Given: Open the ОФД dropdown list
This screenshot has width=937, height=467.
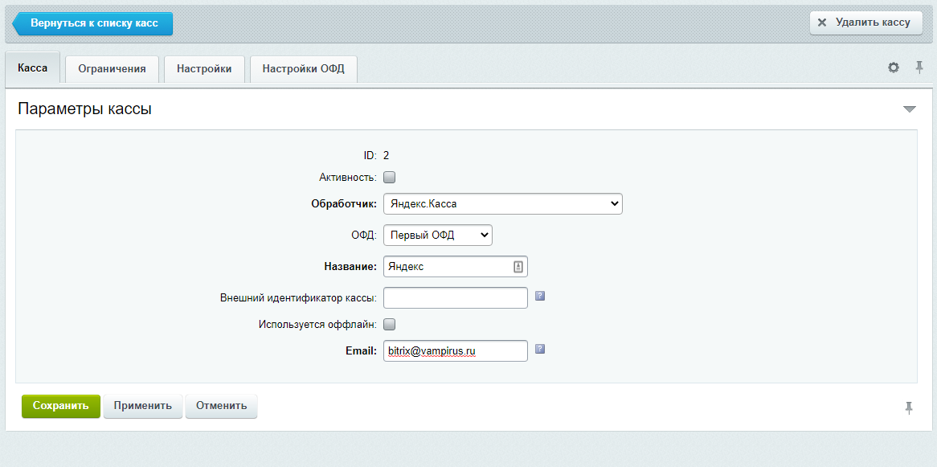Looking at the screenshot, I should click(x=437, y=235).
